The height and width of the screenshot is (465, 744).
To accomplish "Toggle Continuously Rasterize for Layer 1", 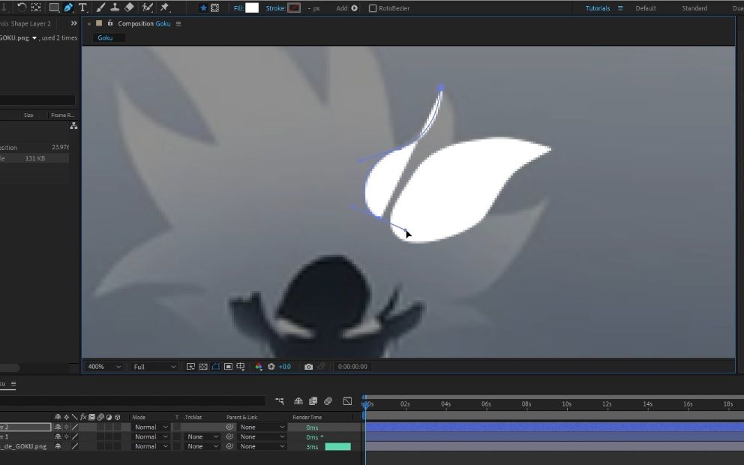I will (67, 436).
